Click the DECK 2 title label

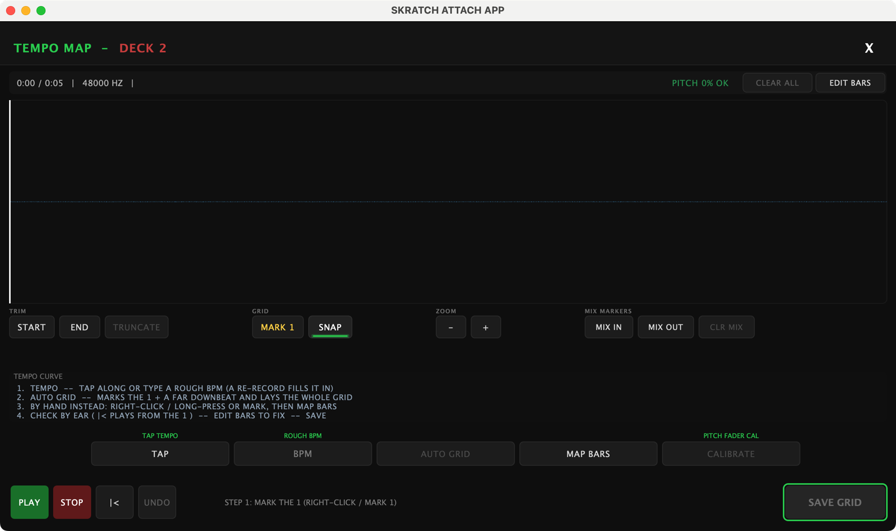(143, 48)
